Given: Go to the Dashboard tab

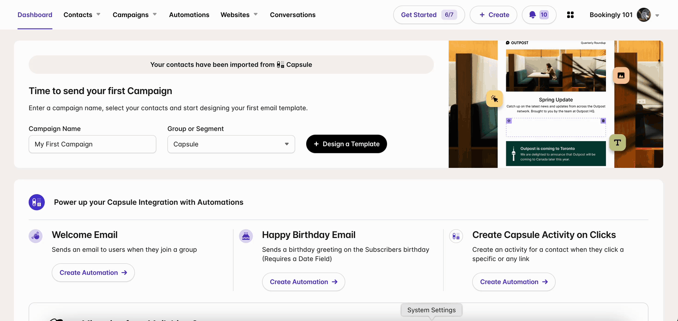Looking at the screenshot, I should tap(35, 15).
